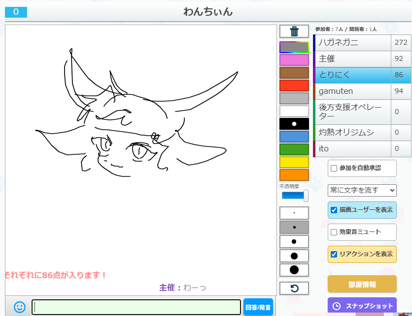This screenshot has width=412, height=316.
Task: Disable リアクションを表示 checkbox
Action: [x=334, y=254]
